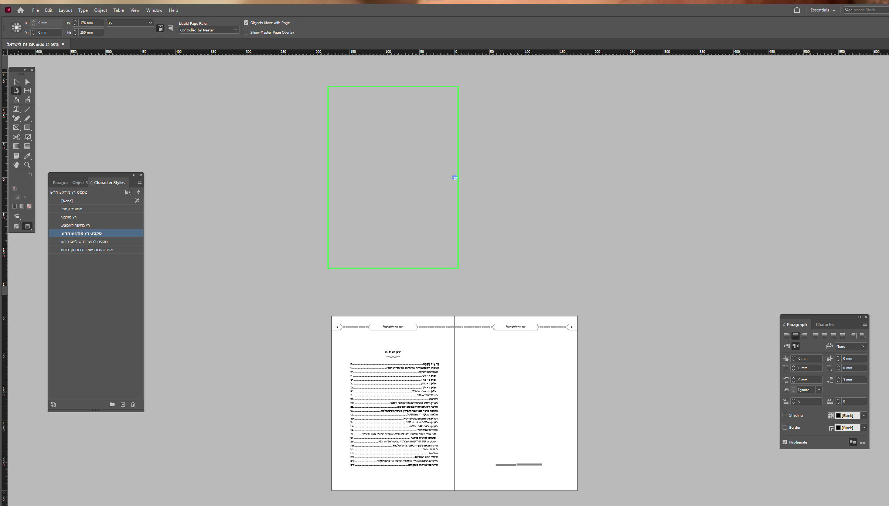Disable Objects Move with Page checkbox
The image size is (889, 506).
pos(246,23)
